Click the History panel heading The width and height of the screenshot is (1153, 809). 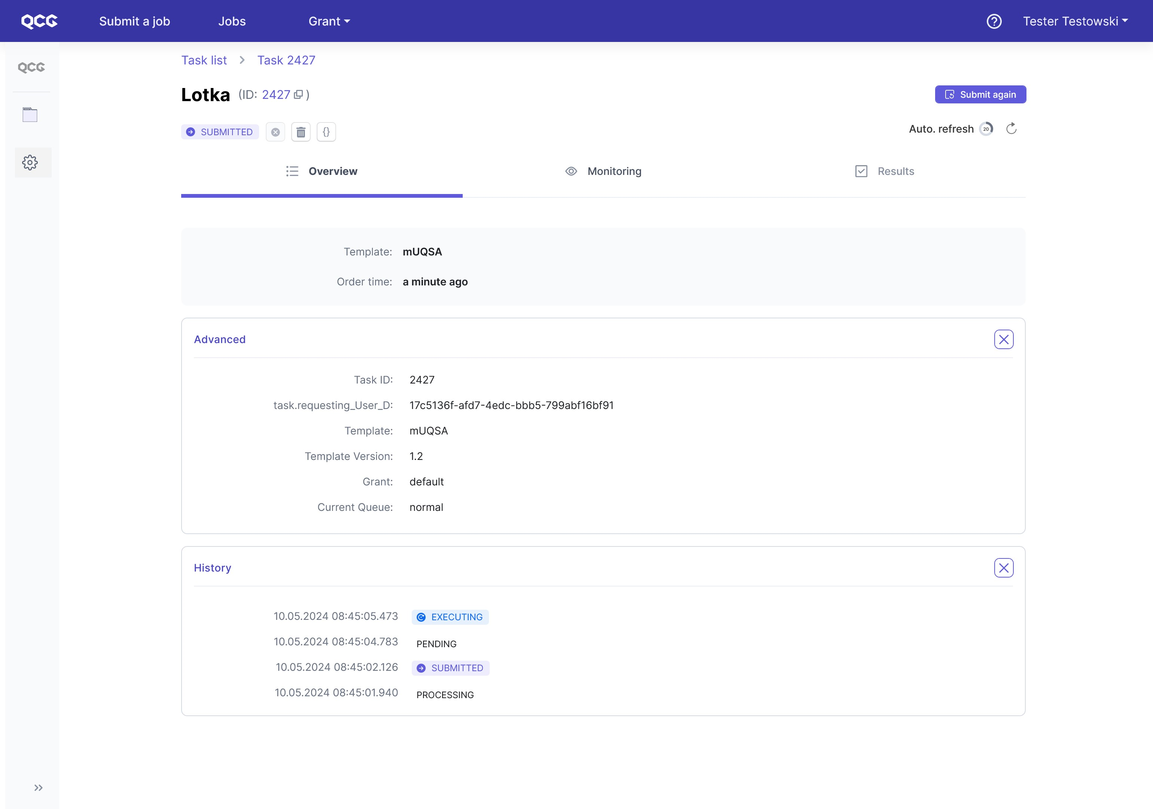pos(212,568)
